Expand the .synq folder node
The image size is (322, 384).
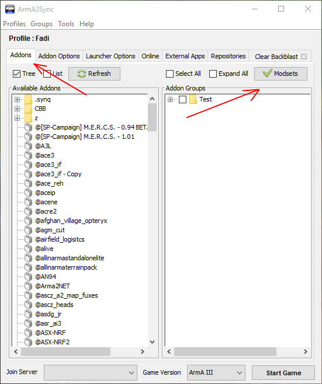tap(17, 99)
